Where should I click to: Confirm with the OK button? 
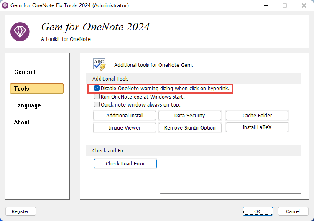pyautogui.click(x=257, y=211)
